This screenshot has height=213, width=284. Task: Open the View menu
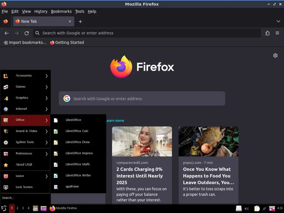26,11
